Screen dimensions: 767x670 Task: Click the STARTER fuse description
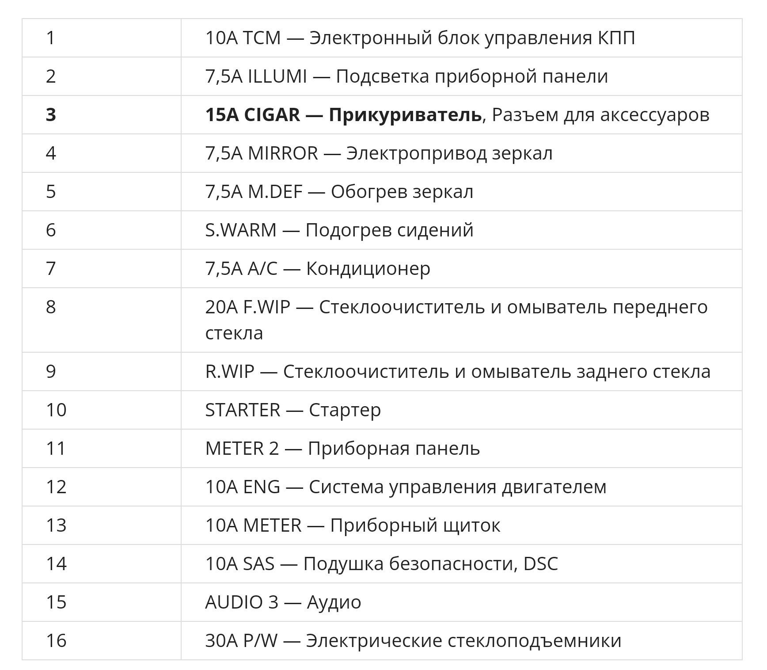click(292, 410)
